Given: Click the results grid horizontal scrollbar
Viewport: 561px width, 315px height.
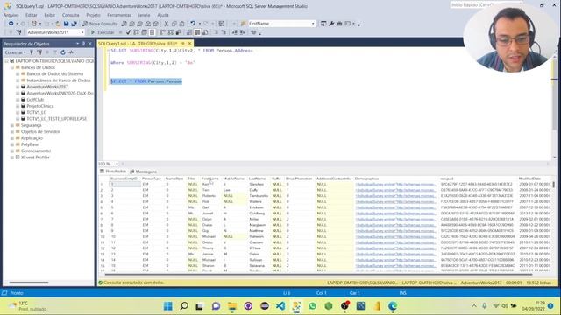Looking at the screenshot, I should coord(318,274).
